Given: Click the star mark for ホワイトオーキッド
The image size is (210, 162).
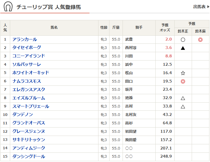Looking at the screenshot, I should [x=183, y=73].
